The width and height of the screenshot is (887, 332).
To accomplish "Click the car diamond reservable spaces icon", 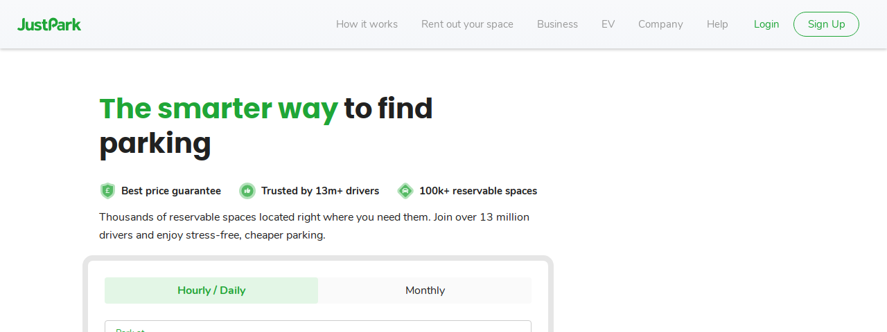I will coord(405,191).
